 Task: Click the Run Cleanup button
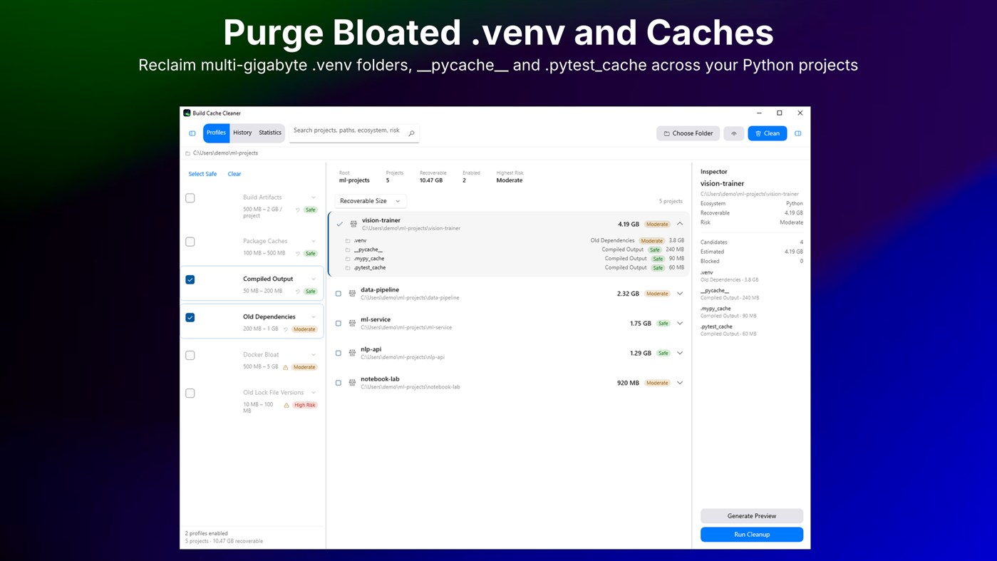752,535
